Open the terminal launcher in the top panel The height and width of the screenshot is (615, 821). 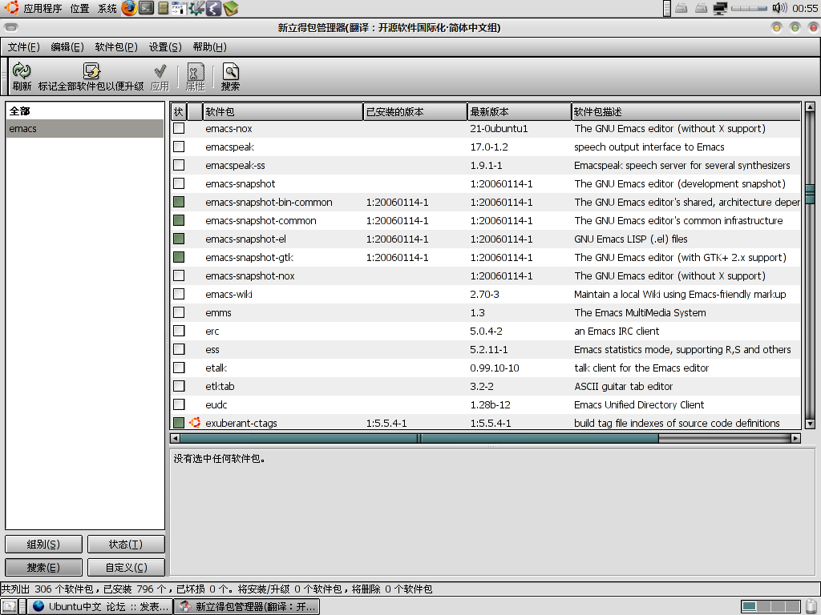pyautogui.click(x=146, y=8)
